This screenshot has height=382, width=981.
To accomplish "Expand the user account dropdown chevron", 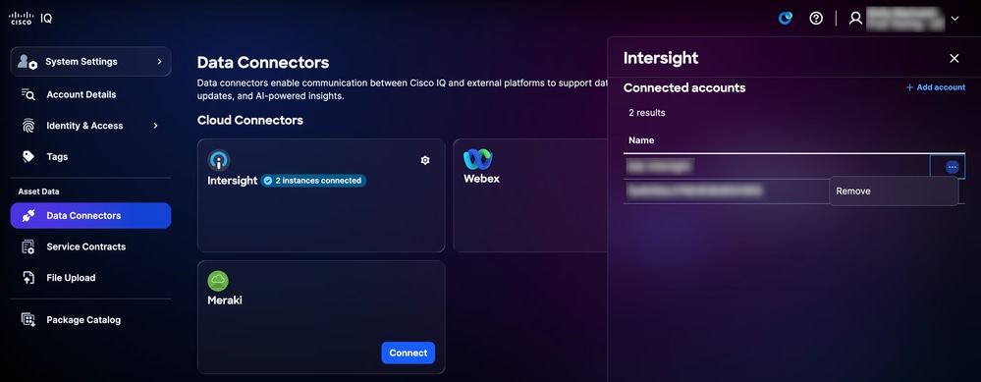I will pyautogui.click(x=954, y=19).
